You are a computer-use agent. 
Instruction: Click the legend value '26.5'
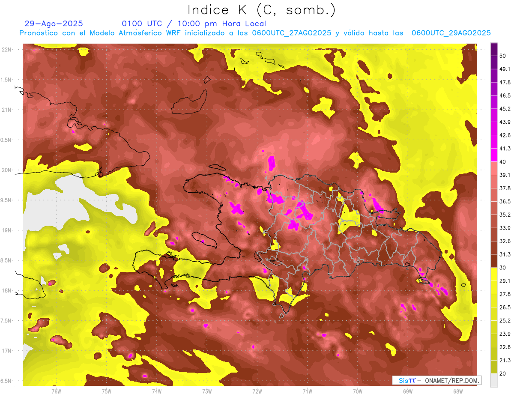point(505,307)
